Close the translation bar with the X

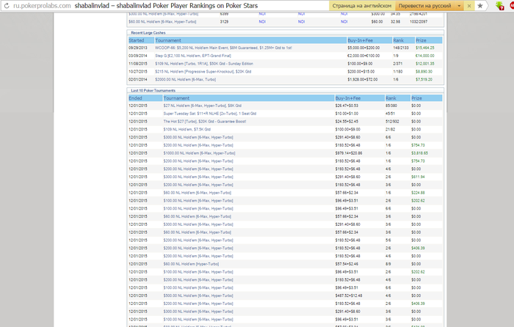(x=469, y=5)
